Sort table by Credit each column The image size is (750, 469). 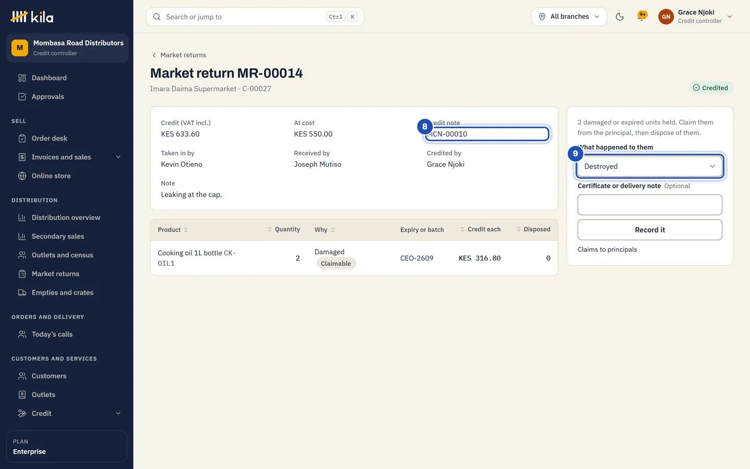click(480, 230)
